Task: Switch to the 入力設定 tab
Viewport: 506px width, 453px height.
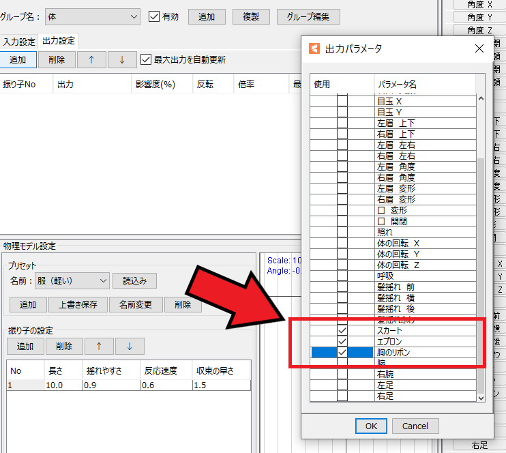Action: click(19, 42)
